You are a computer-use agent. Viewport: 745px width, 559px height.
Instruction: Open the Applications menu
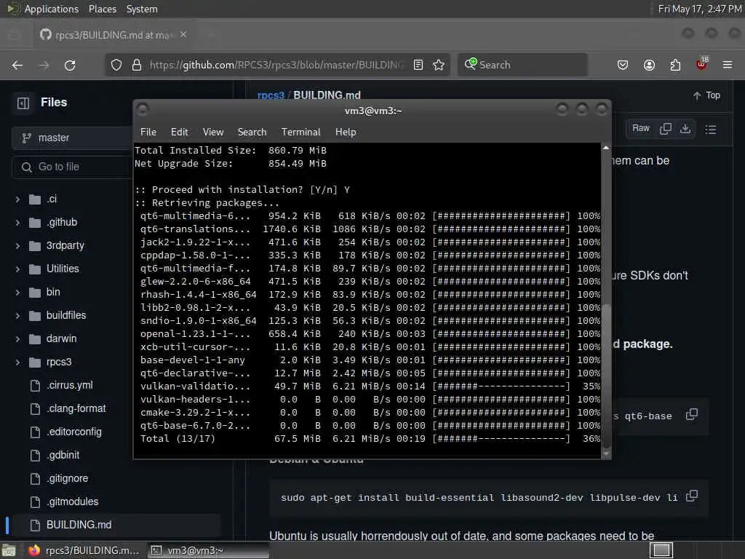[52, 9]
